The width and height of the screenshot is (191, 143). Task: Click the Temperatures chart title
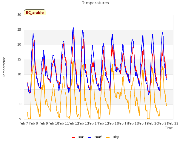[x=95, y=3]
